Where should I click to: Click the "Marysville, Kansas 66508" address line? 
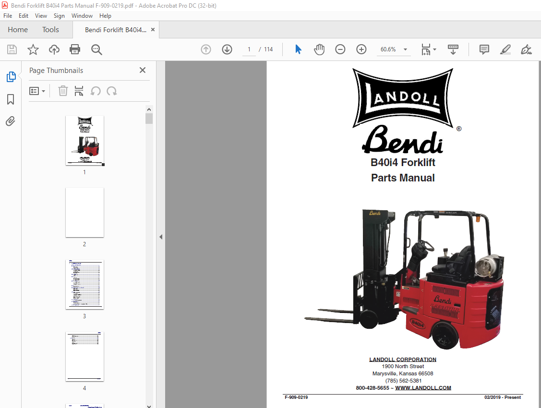tap(403, 373)
